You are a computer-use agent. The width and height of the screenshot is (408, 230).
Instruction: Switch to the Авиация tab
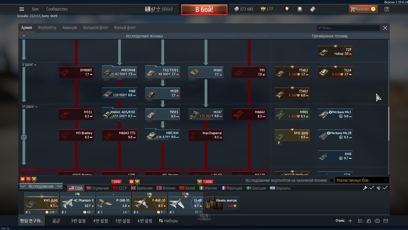pos(70,28)
